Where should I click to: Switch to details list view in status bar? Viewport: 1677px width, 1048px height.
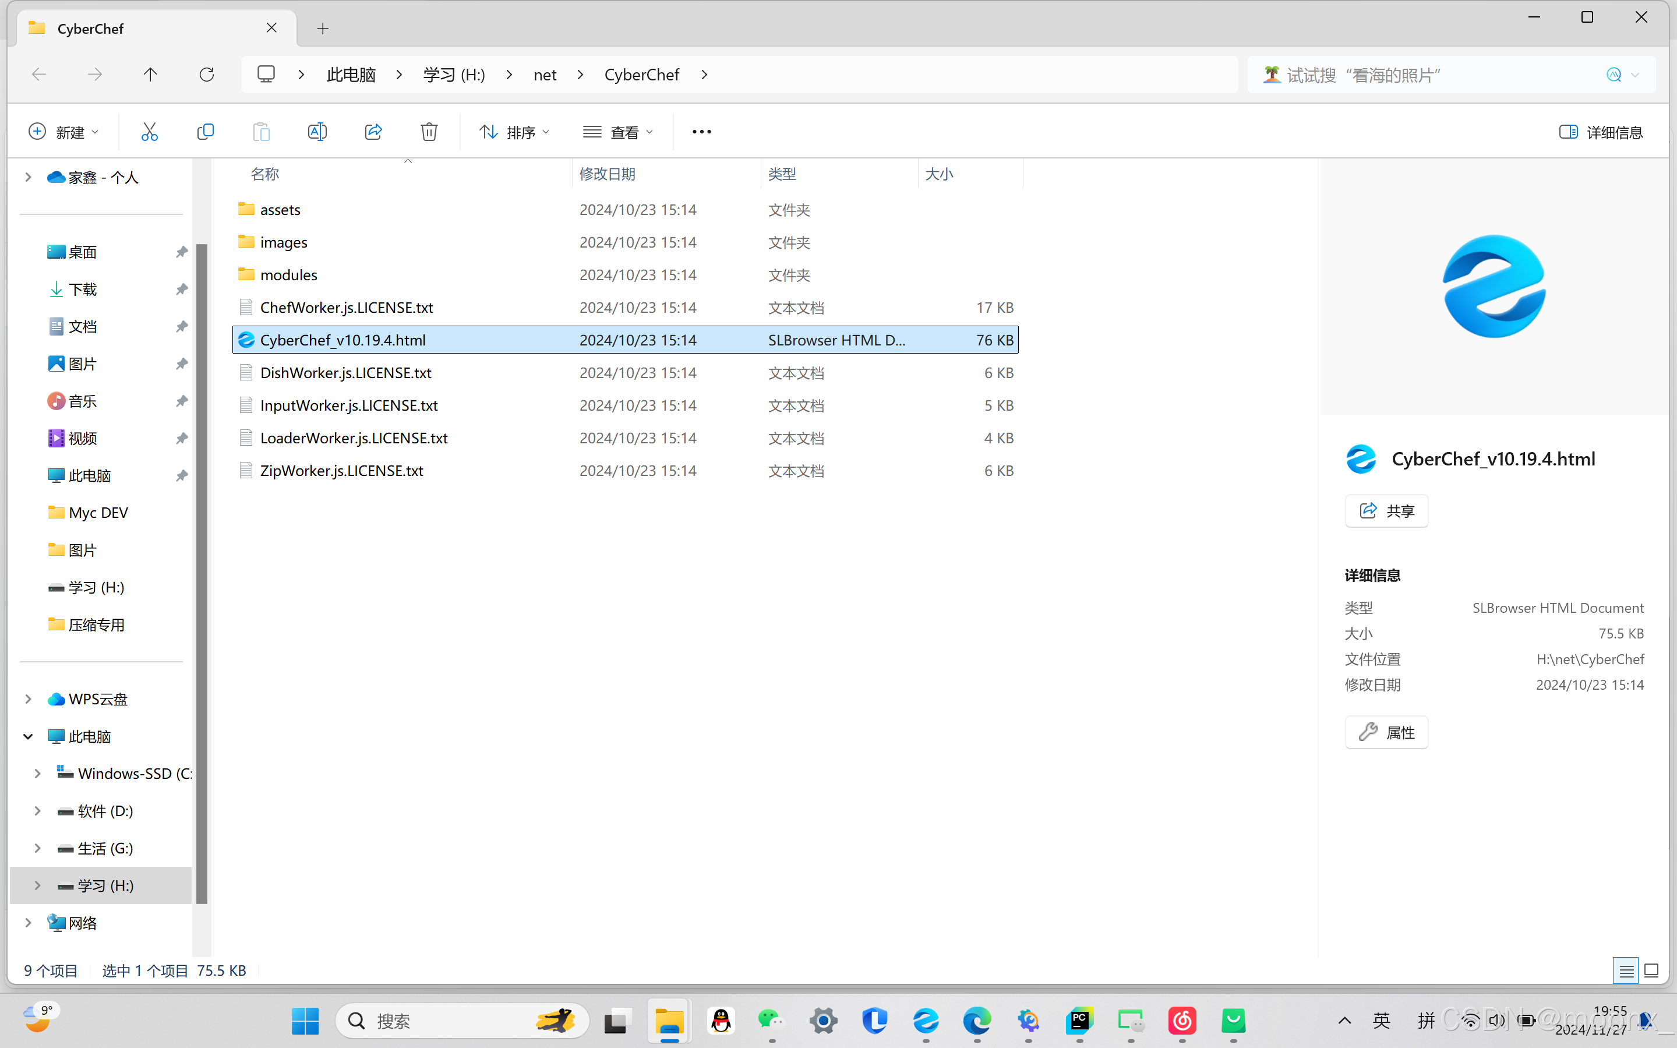point(1626,971)
